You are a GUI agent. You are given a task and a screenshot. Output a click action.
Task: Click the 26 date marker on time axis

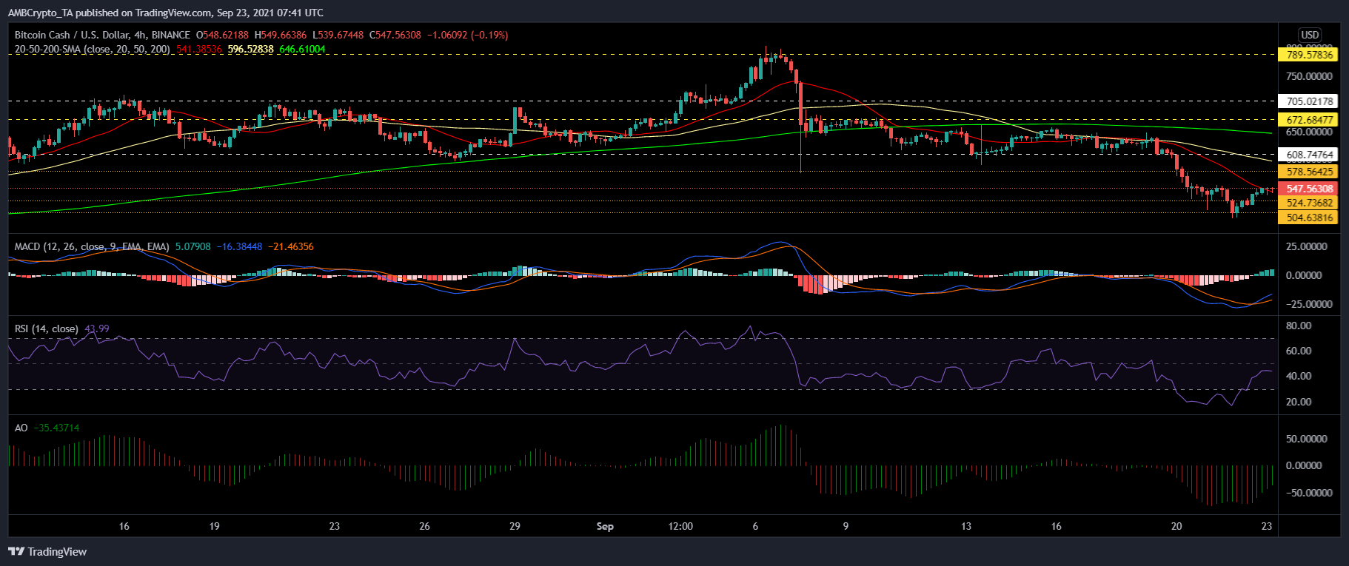pos(424,526)
